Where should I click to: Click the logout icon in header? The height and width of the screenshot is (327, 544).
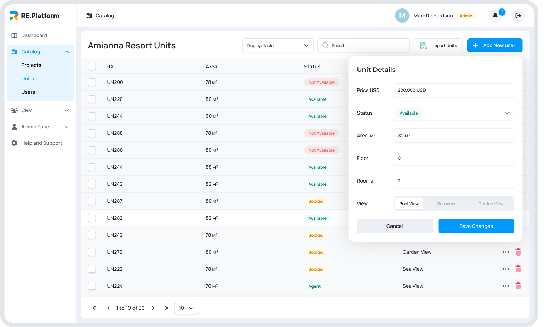point(518,16)
